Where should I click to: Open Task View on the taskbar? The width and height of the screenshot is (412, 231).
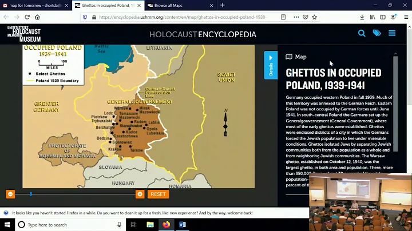[133, 225]
